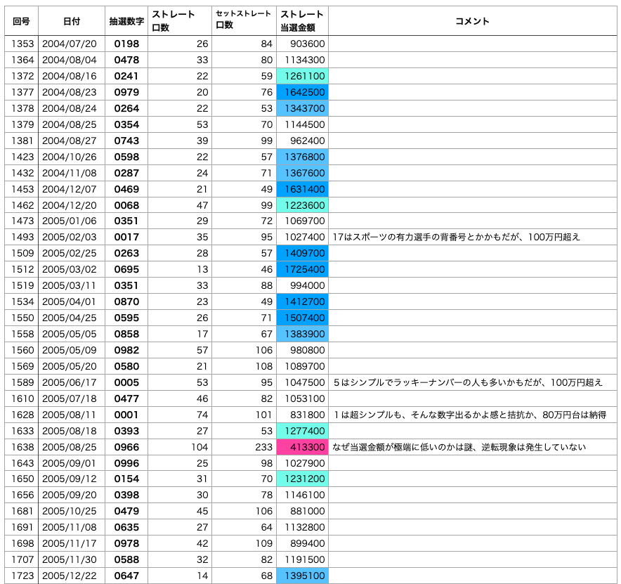This screenshot has height=584, width=621.
Task: Select drawn number 0982
Action: [126, 350]
